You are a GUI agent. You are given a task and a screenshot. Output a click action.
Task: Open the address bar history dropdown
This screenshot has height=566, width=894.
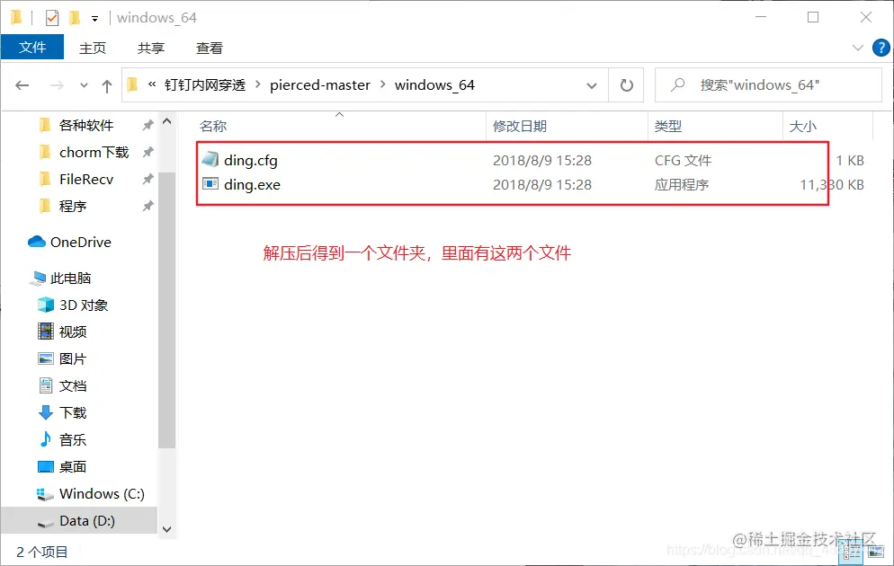click(x=591, y=84)
